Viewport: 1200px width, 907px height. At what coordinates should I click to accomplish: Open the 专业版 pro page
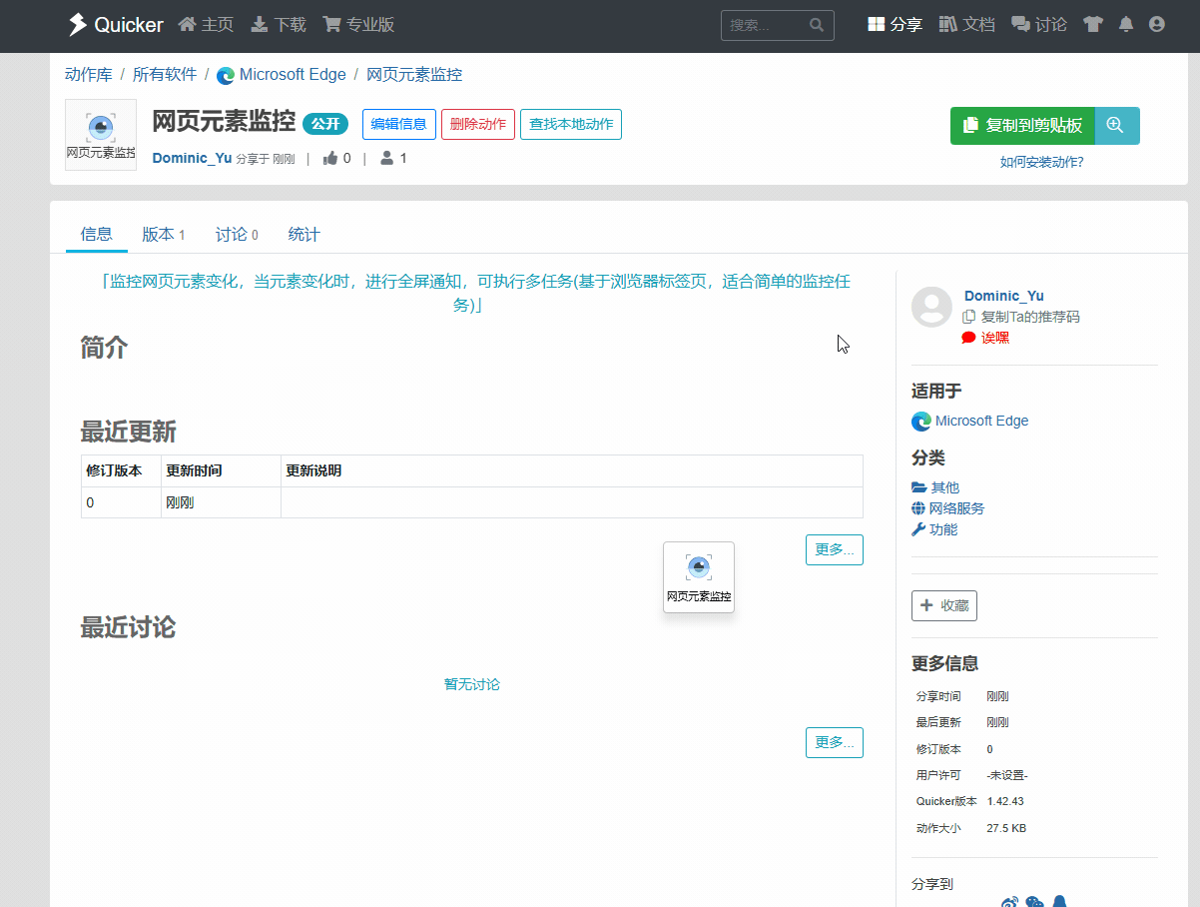click(358, 25)
